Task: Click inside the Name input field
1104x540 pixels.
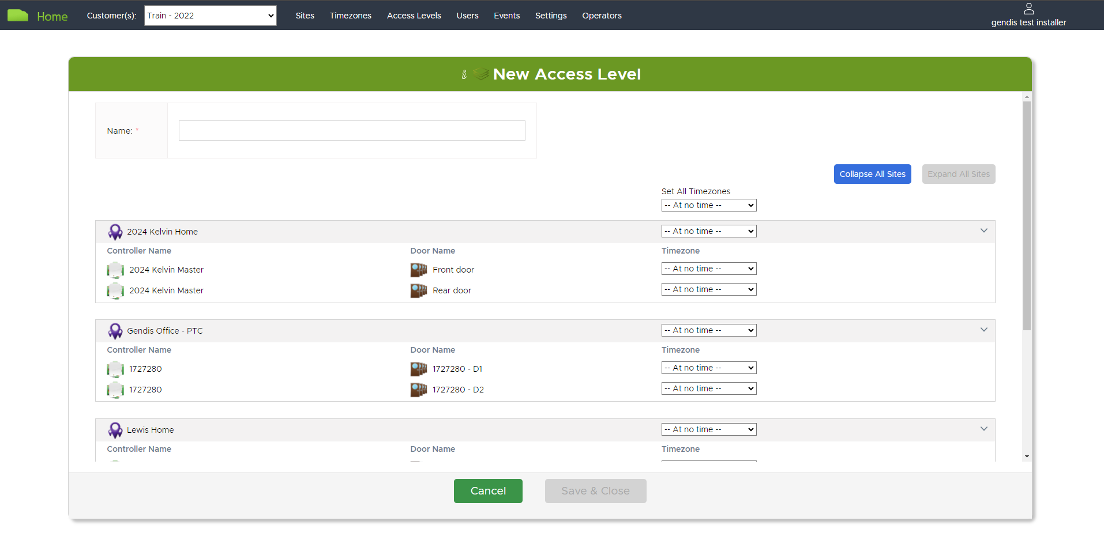Action: [x=351, y=130]
